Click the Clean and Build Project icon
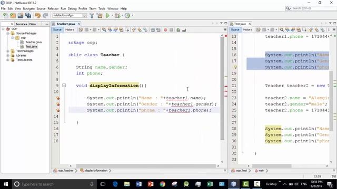Viewport: 337px width, 189px height. tap(100, 15)
